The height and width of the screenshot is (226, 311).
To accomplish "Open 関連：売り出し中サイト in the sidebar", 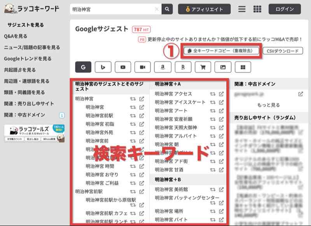I will [x=29, y=103].
